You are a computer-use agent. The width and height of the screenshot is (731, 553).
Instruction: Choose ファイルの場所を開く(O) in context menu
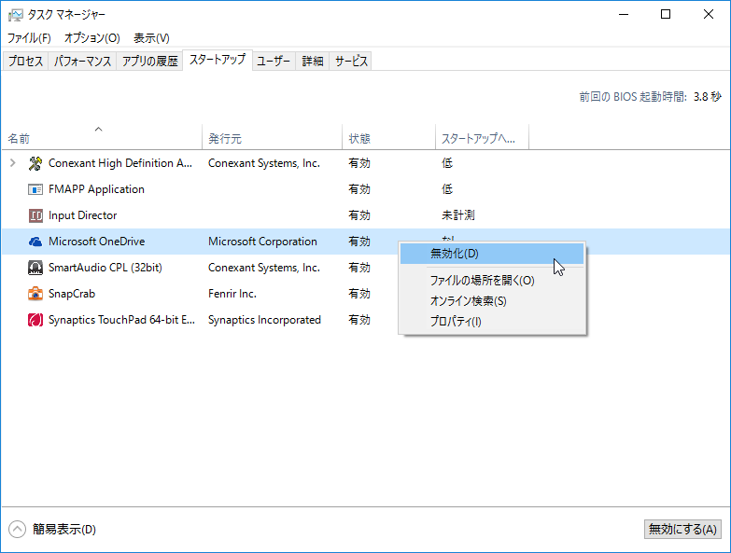pyautogui.click(x=492, y=280)
